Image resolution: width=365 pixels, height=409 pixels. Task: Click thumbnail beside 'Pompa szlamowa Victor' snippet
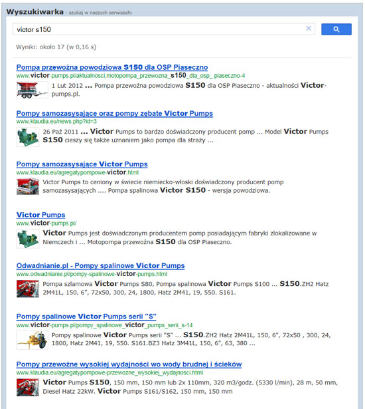(x=28, y=289)
